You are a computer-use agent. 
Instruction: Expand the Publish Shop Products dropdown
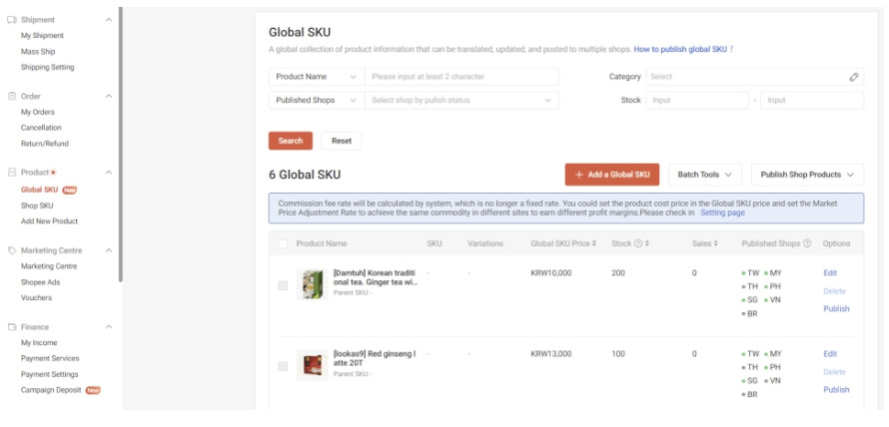pyautogui.click(x=807, y=175)
